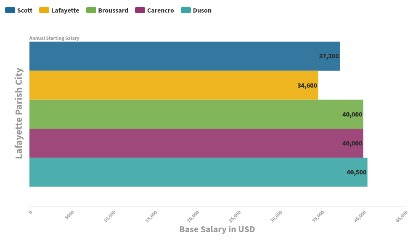Select the blue Scott salary bar
Image resolution: width=413 pixels, height=241 pixels.
[x=168, y=56]
